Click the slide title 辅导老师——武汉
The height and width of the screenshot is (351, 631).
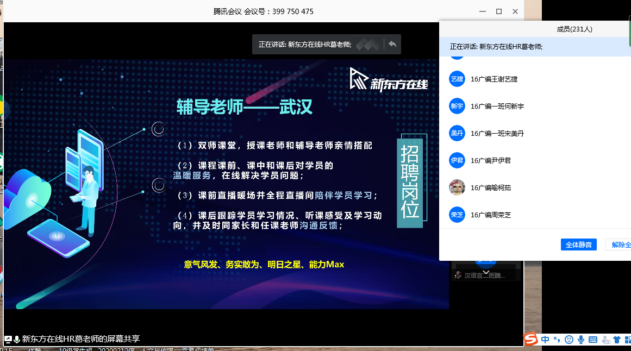pos(244,107)
